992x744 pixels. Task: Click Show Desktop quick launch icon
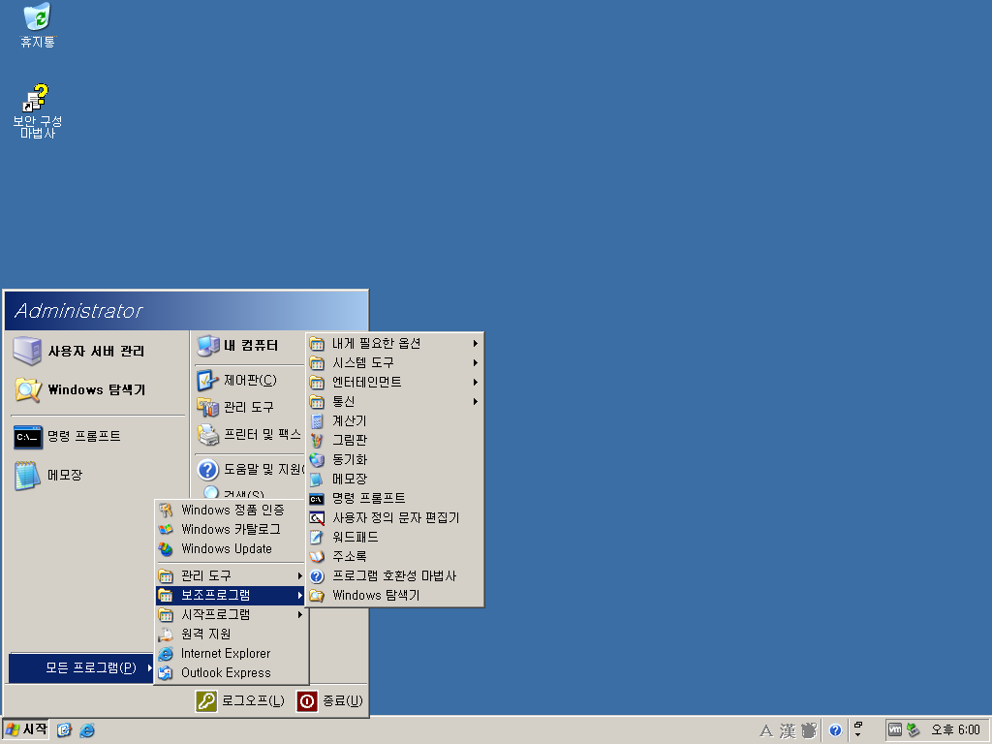pos(64,730)
